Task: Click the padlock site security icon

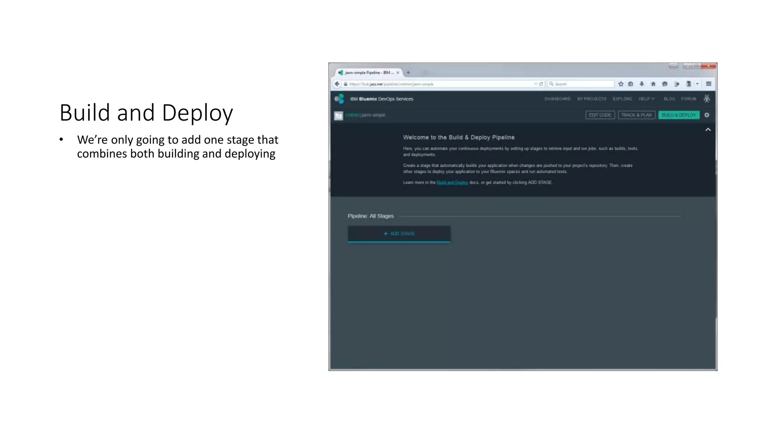Action: point(345,84)
